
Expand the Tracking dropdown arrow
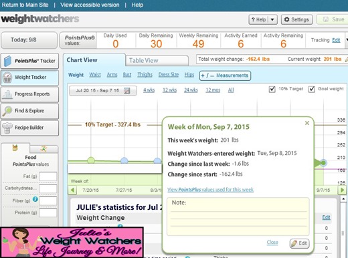[x=347, y=40]
